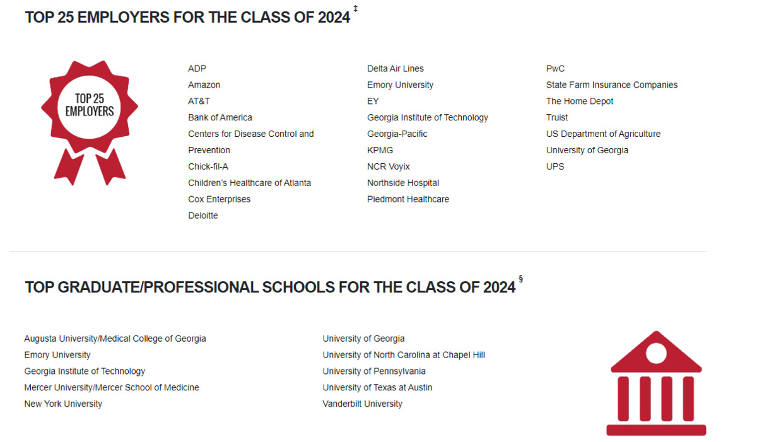Select the Chick-fil-A employer entry

[x=208, y=166]
